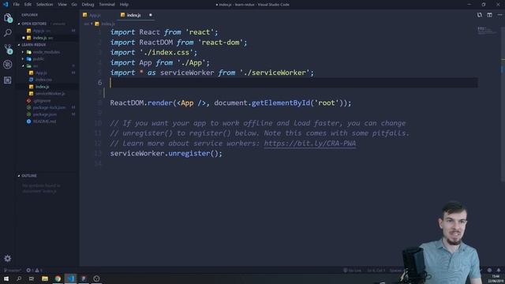Open Go menu
This screenshot has height=284, width=505.
74,5
